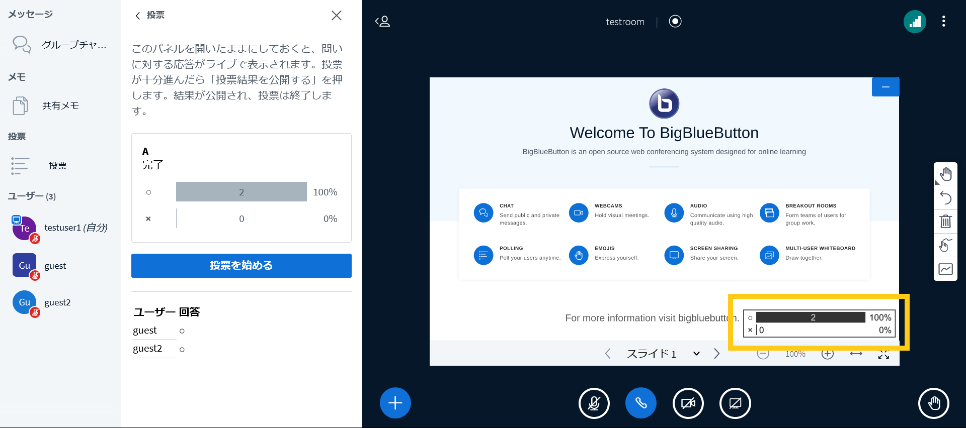The width and height of the screenshot is (966, 428).
Task: Zoom out the presentation
Action: pyautogui.click(x=763, y=354)
